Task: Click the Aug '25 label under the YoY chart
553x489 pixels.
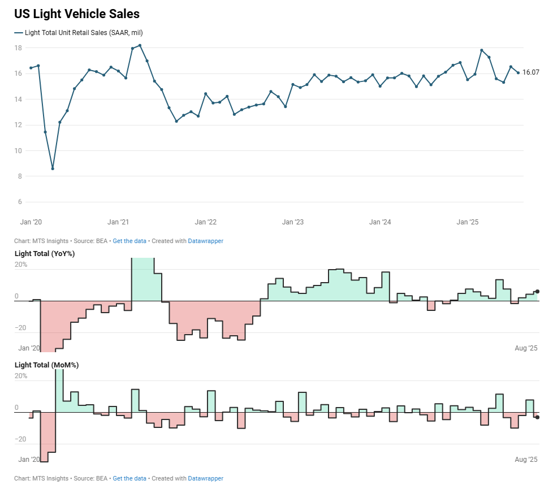Action: click(526, 349)
